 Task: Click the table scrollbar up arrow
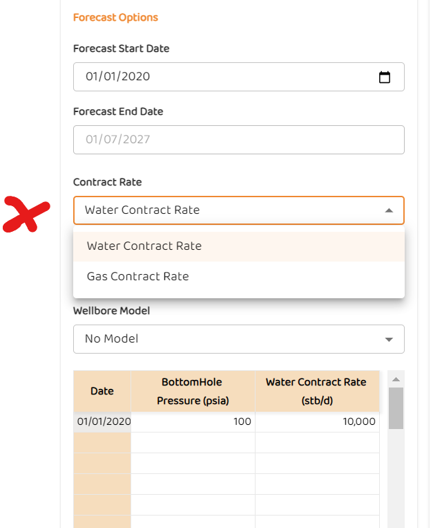pyautogui.click(x=396, y=379)
